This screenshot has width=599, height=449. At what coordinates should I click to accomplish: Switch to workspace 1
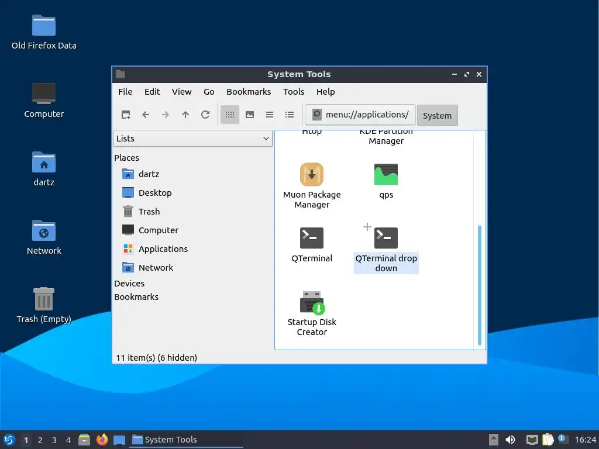click(26, 440)
